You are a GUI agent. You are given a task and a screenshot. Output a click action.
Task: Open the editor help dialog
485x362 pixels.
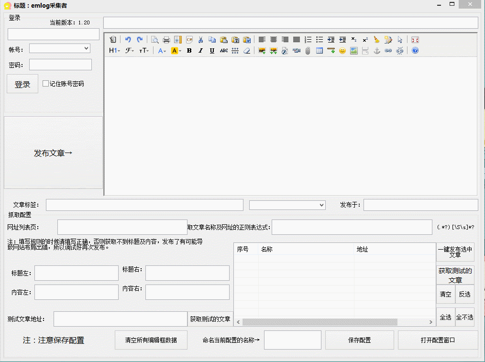tap(415, 51)
